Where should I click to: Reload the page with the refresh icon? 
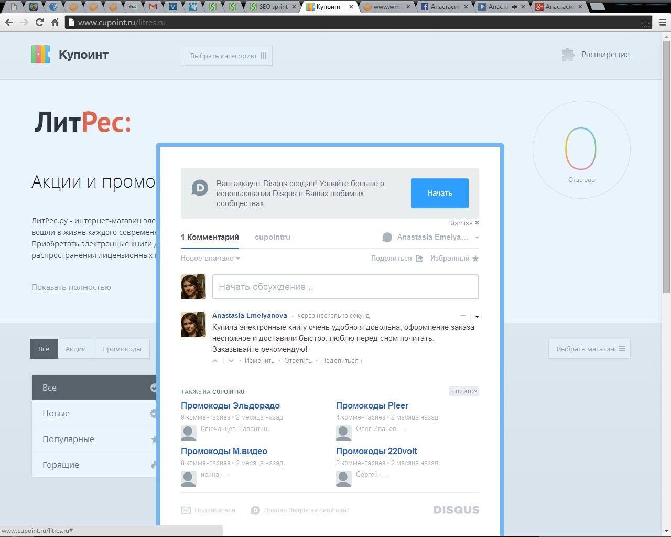tap(39, 22)
